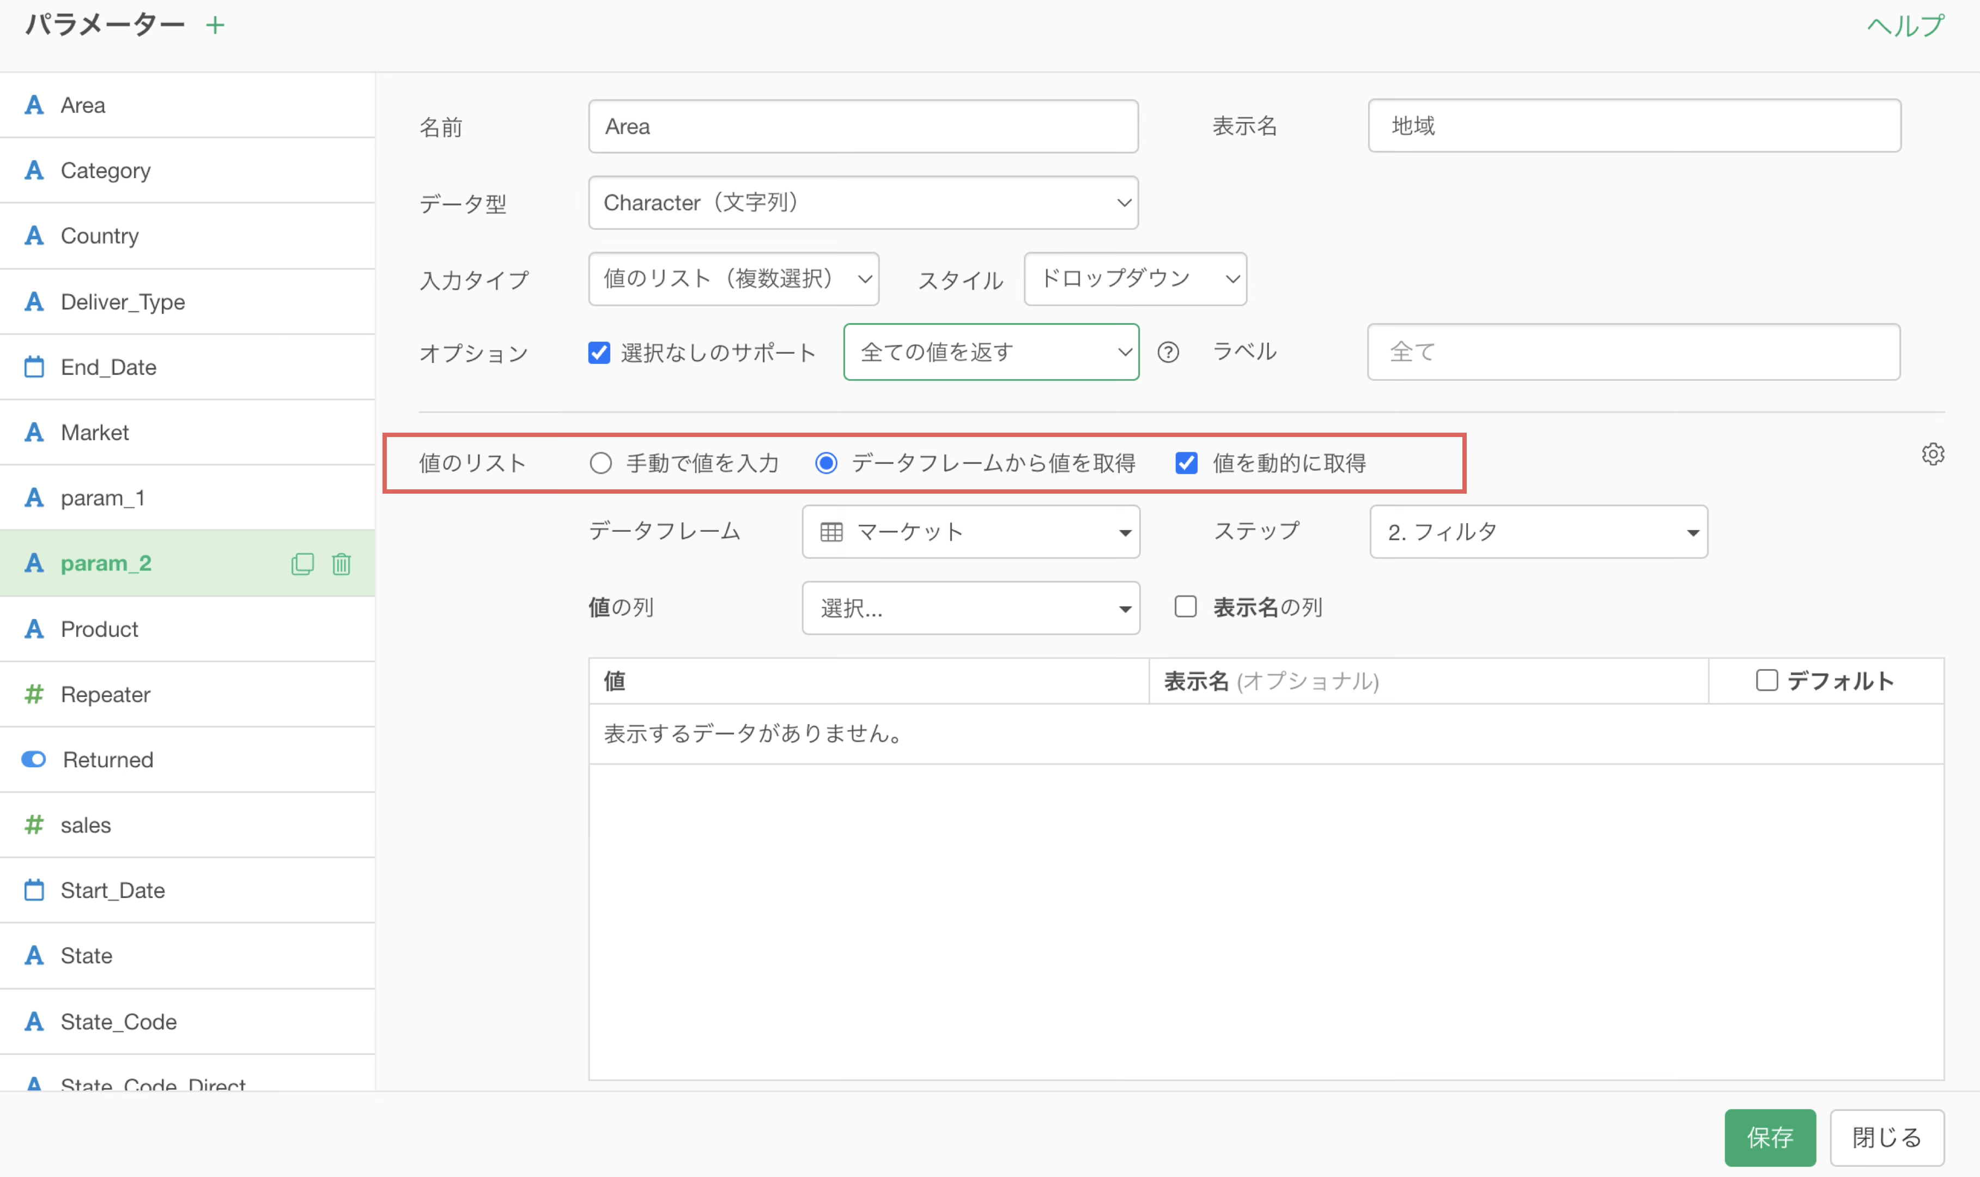Click the trash icon for param_2

(x=342, y=564)
